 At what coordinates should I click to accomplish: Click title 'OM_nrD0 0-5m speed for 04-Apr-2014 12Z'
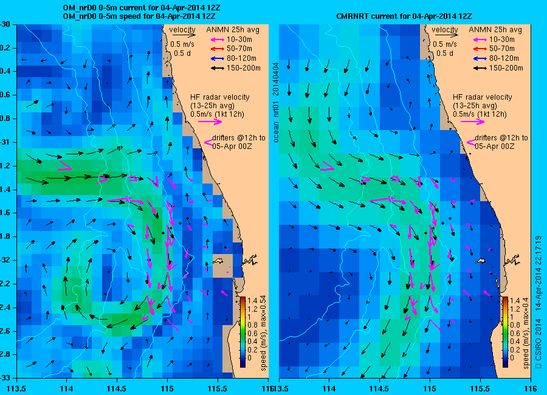139,16
